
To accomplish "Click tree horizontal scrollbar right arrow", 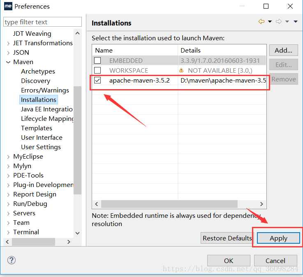I will tap(69, 242).
